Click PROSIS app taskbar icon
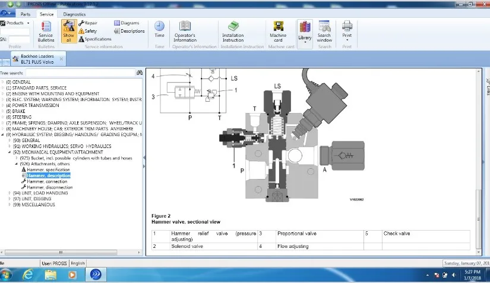Image resolution: width=490 pixels, height=283 pixels. 96,275
